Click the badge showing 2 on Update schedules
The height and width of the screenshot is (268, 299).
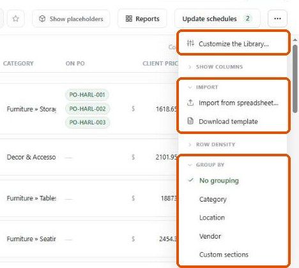tap(247, 19)
